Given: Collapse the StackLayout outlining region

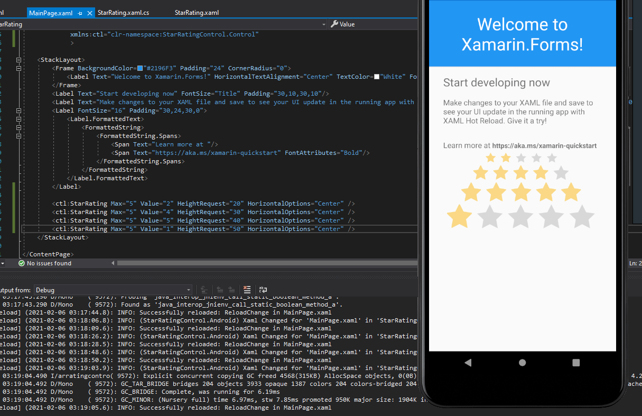Looking at the screenshot, I should 19,60.
